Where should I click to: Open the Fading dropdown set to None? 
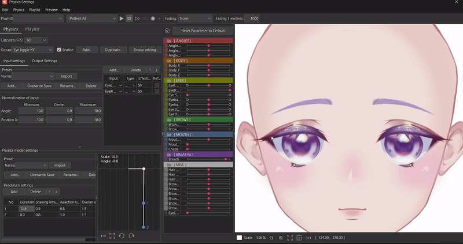pyautogui.click(x=195, y=18)
